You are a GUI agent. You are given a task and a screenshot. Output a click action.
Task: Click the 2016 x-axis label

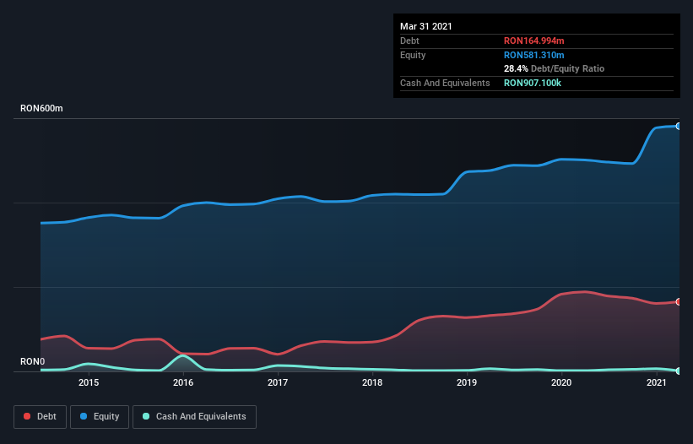[183, 382]
